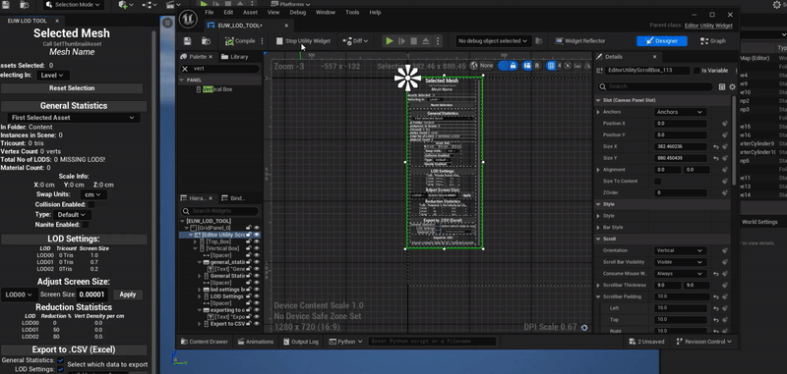Open the Widget Reflector
The image size is (787, 374).
coord(580,41)
